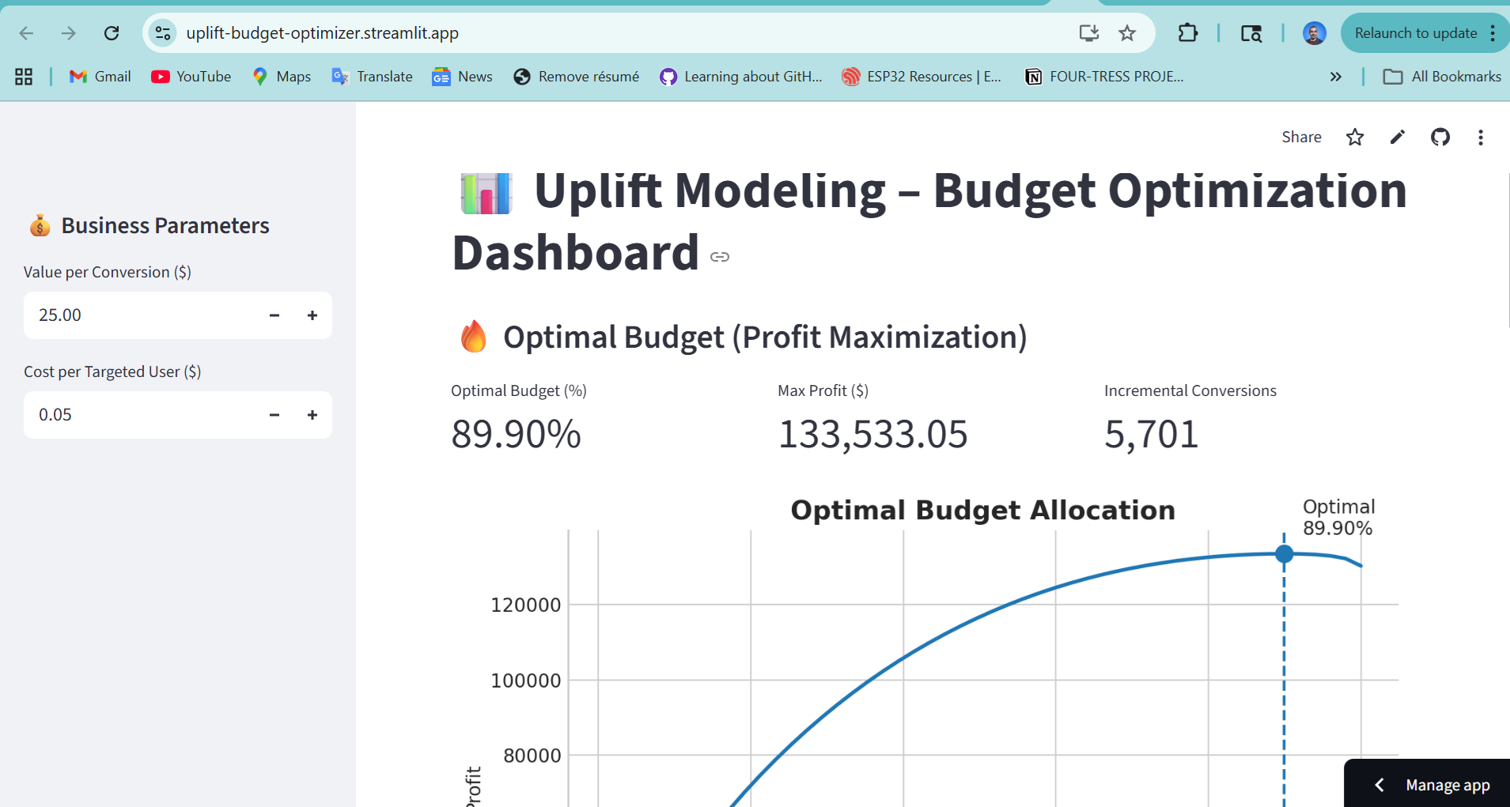Collapse the Manage app panel with the chevron
1510x807 pixels.
(1379, 784)
